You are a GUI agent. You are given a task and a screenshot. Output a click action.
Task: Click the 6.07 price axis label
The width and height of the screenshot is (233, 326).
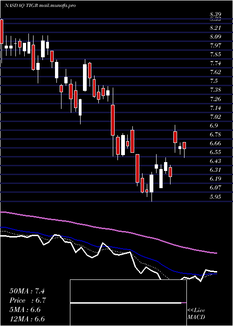(x=215, y=187)
